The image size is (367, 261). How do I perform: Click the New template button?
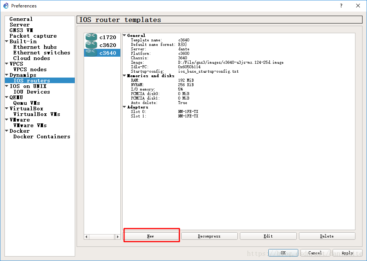click(x=151, y=236)
